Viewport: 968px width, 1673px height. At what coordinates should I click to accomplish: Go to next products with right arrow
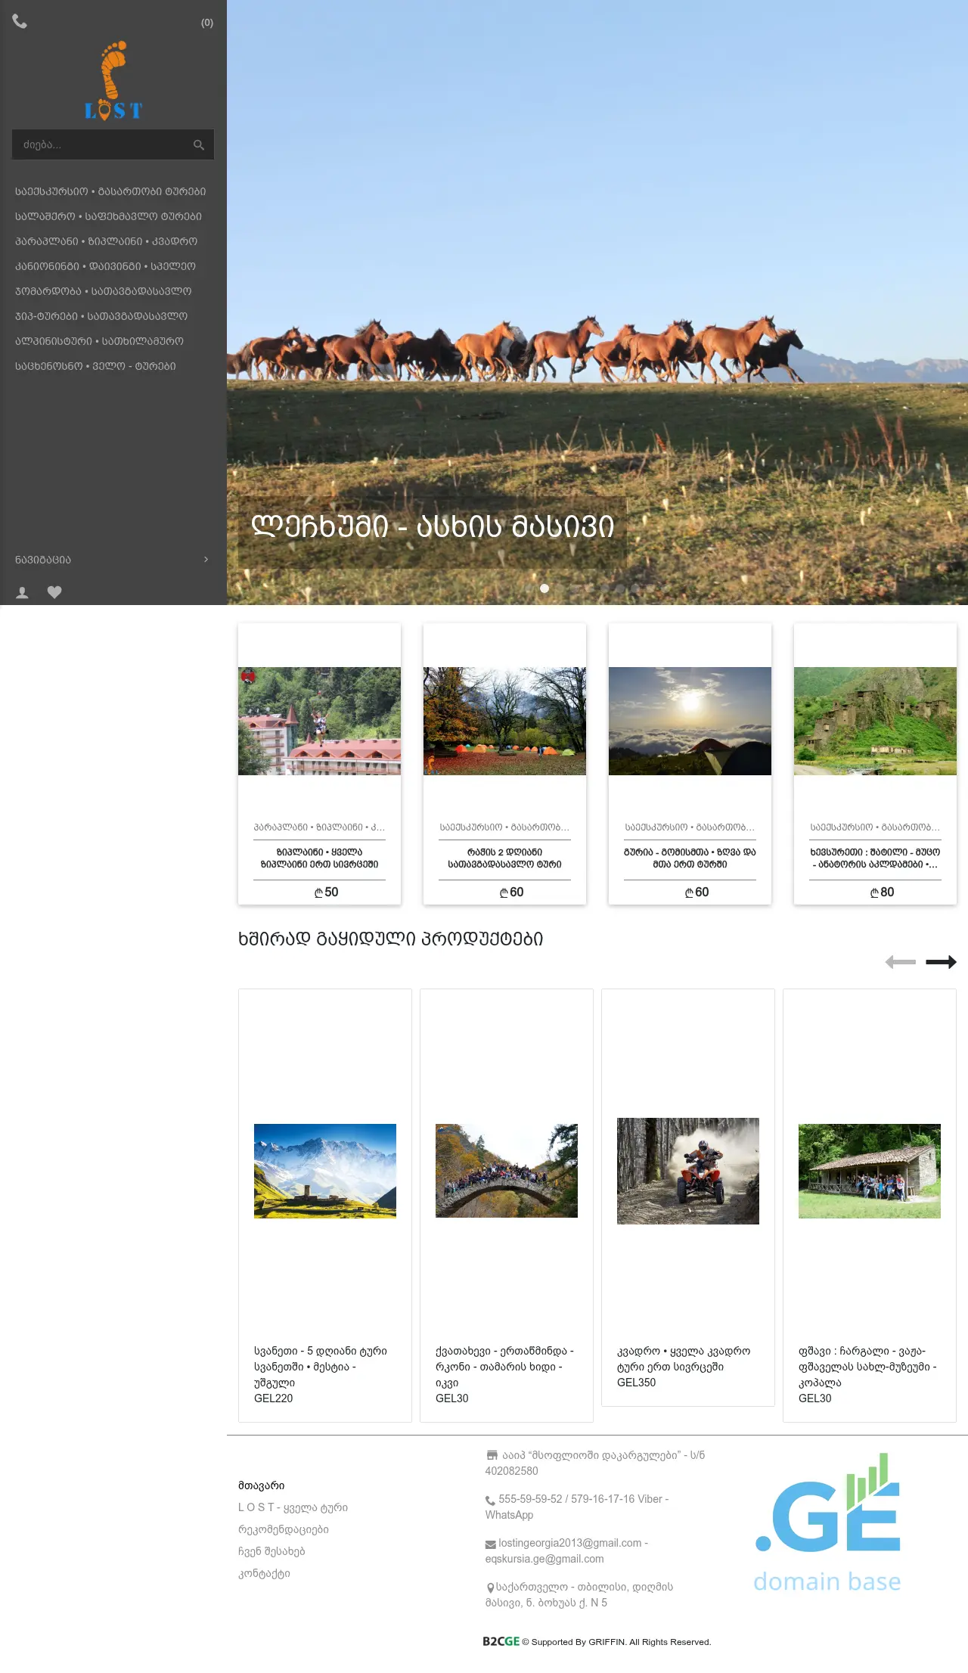941,962
